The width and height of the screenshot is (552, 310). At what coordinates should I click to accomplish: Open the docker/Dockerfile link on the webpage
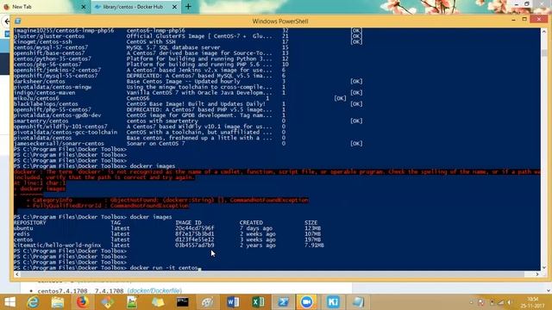[x=154, y=291]
